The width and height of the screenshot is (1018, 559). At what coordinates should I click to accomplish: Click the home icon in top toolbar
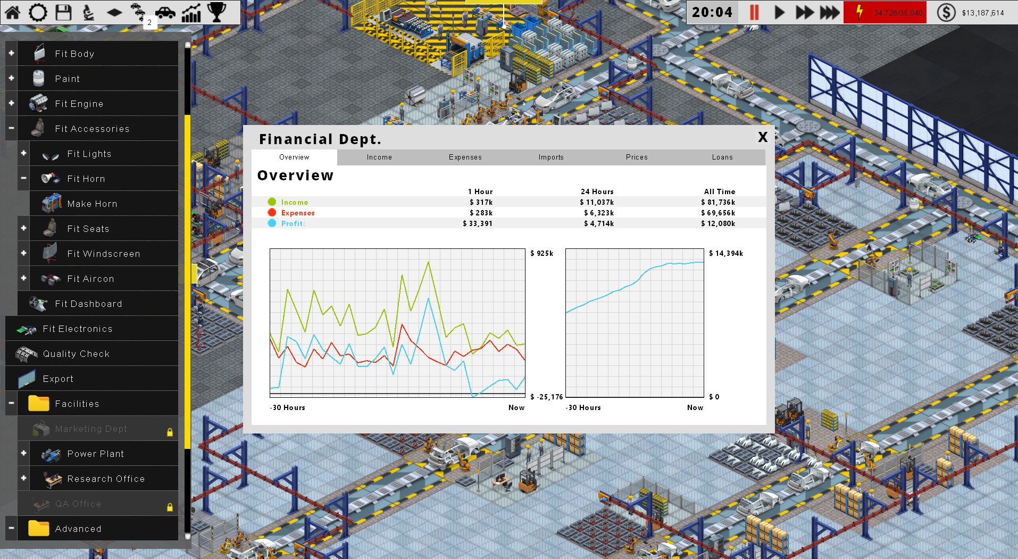tap(13, 12)
